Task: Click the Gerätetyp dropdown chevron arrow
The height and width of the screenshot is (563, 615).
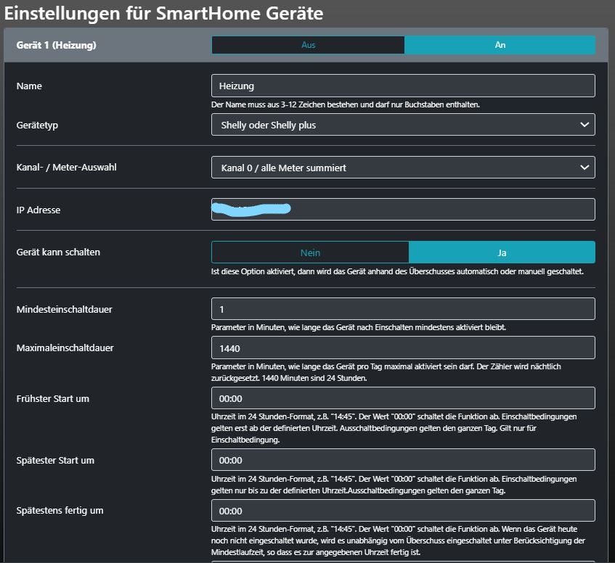Action: point(585,125)
